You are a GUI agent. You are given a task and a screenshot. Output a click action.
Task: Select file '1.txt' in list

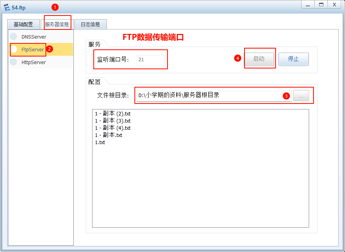pos(100,142)
